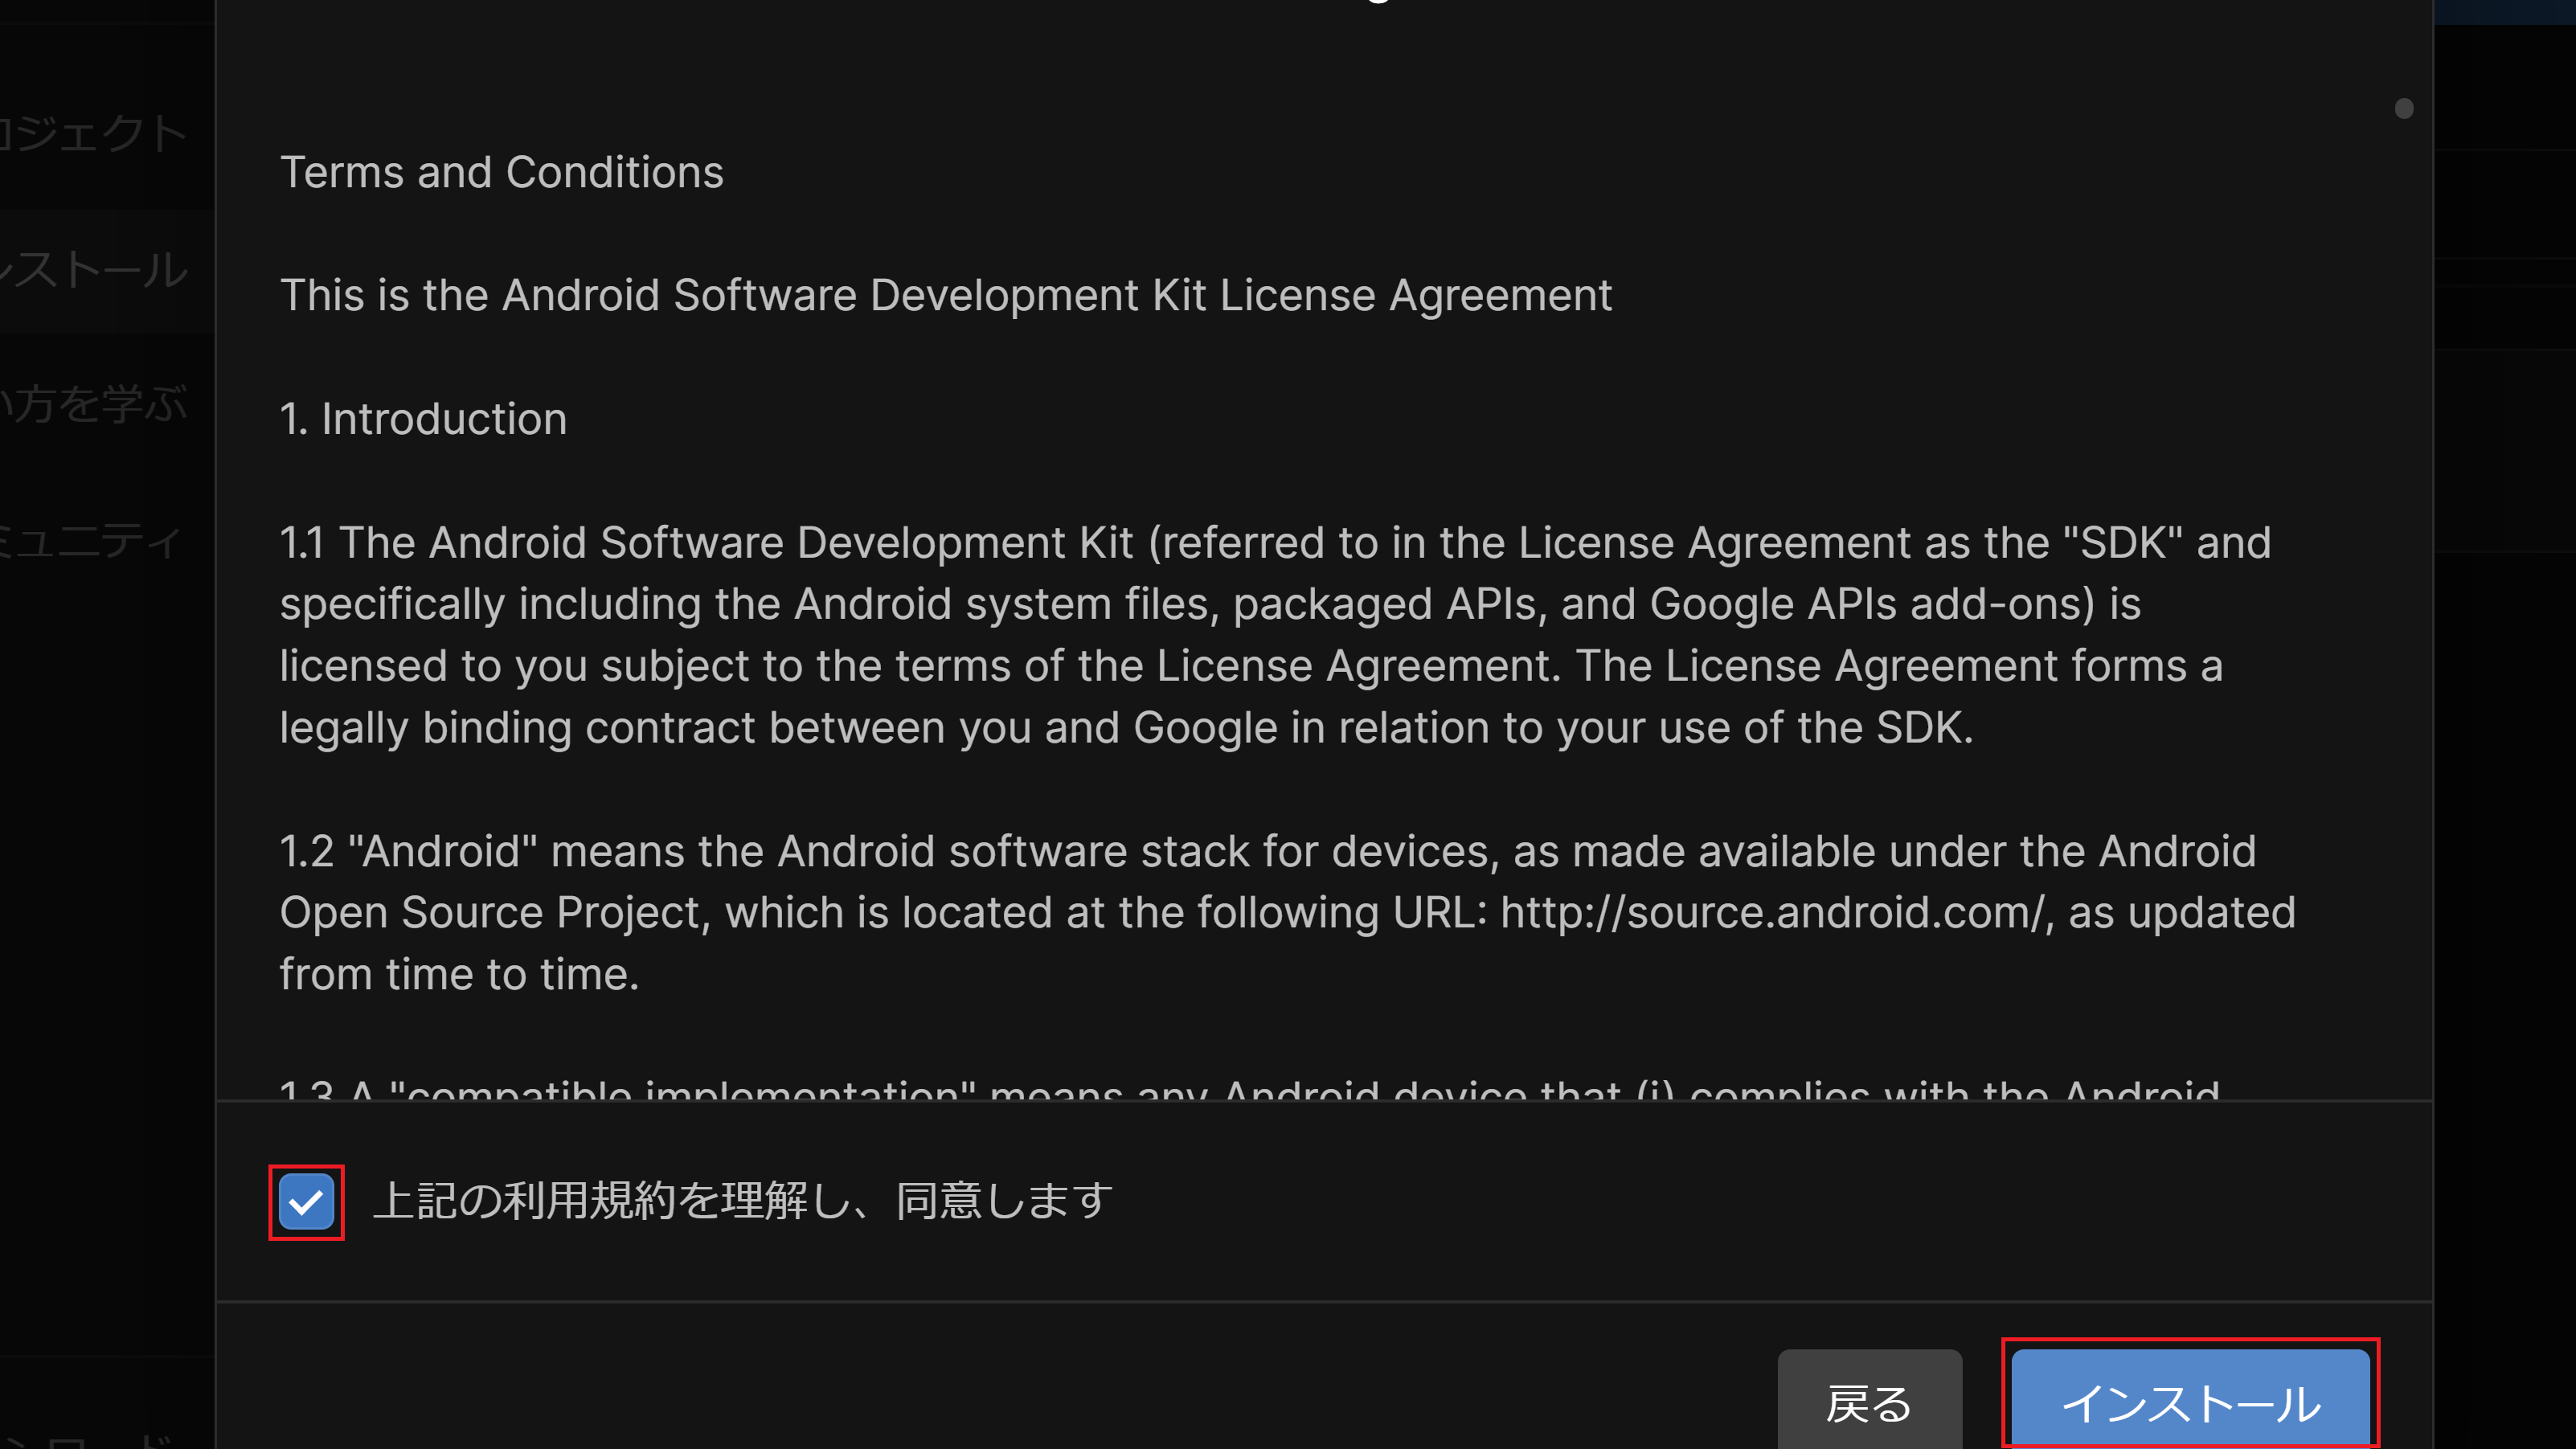Go back with the 戻る button

[1868, 1402]
